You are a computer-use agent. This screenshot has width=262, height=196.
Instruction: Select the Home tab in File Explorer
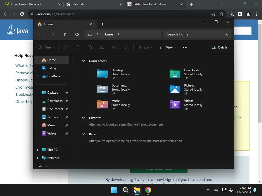[66, 24]
